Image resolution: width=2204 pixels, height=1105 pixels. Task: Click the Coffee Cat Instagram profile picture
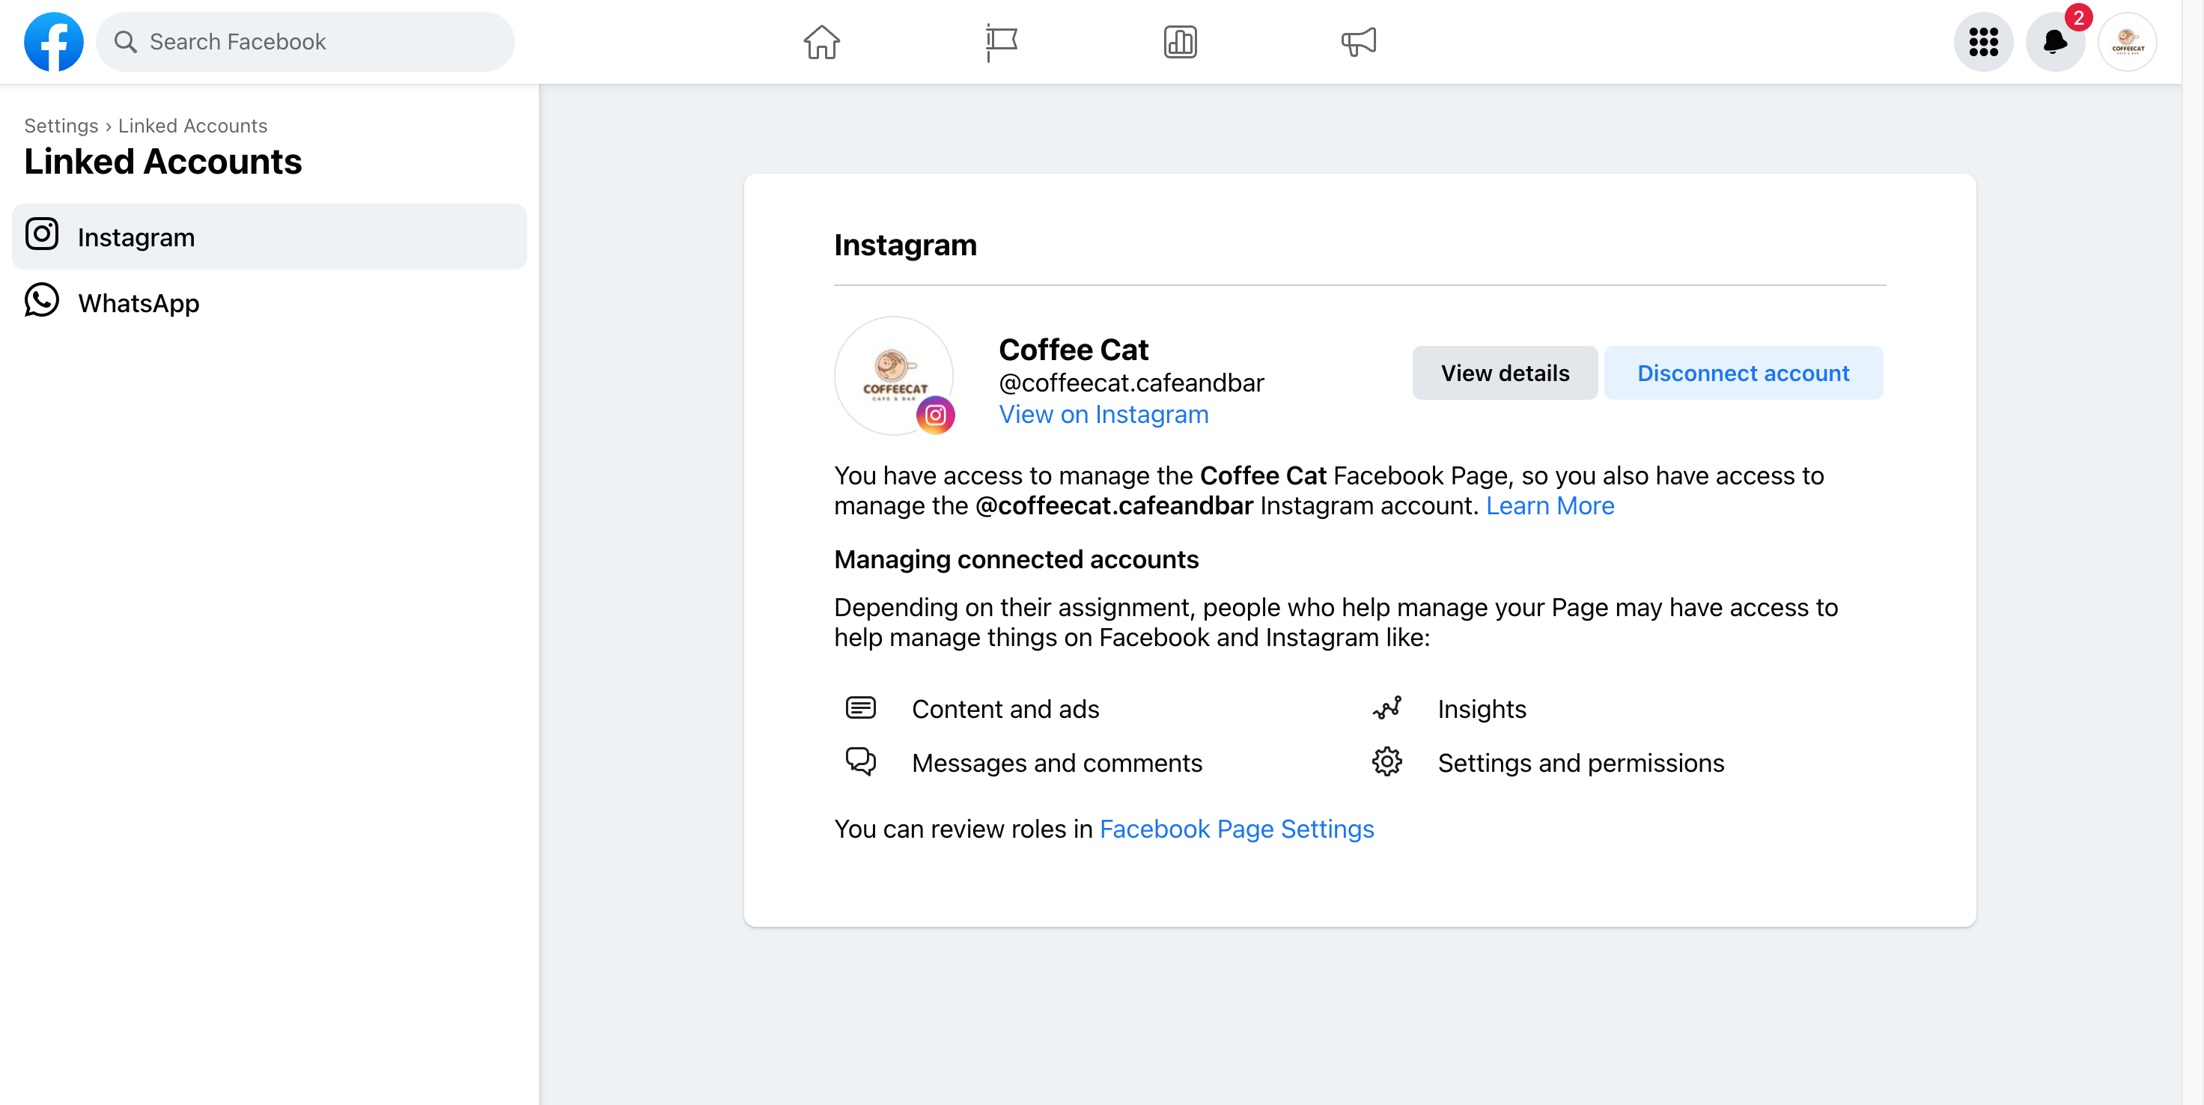[894, 377]
